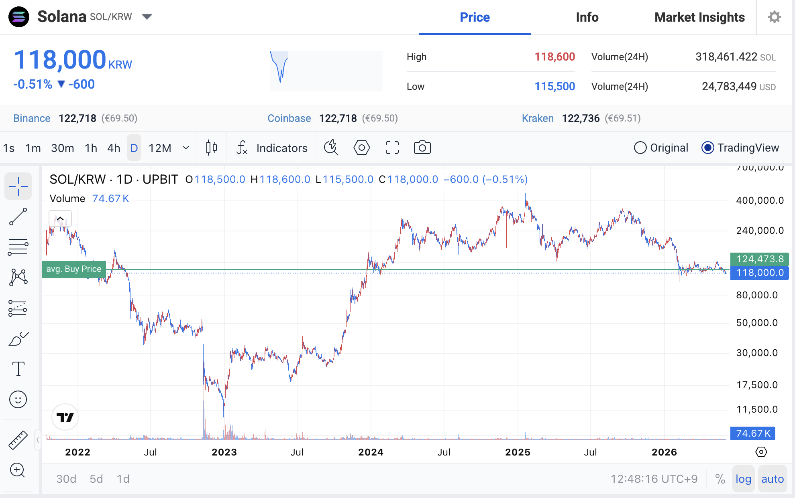Viewport: 795px width, 498px height.
Task: Switch to the Price tab
Action: click(x=475, y=17)
